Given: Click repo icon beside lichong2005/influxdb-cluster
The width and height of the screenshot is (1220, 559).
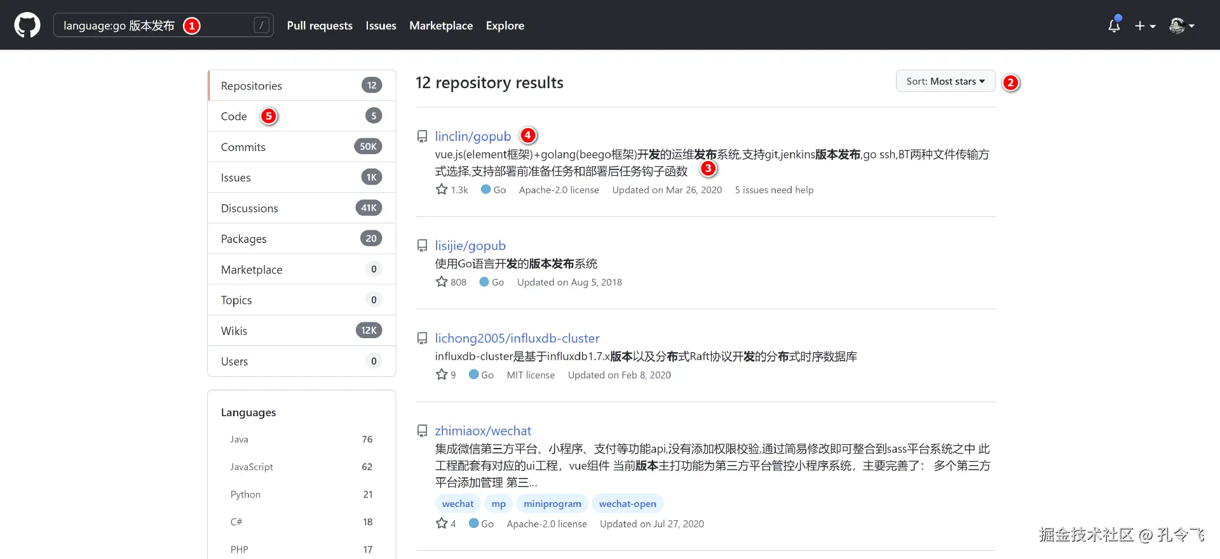Looking at the screenshot, I should tap(422, 338).
